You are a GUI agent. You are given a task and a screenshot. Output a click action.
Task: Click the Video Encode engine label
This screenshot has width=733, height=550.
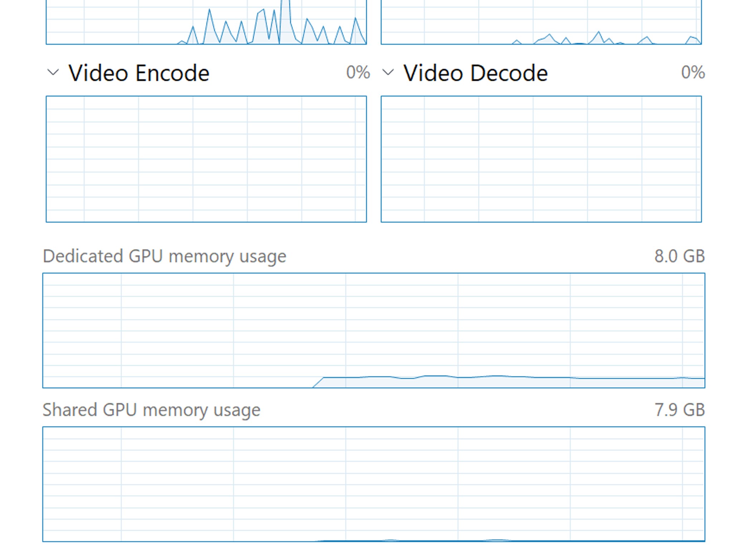pos(139,73)
